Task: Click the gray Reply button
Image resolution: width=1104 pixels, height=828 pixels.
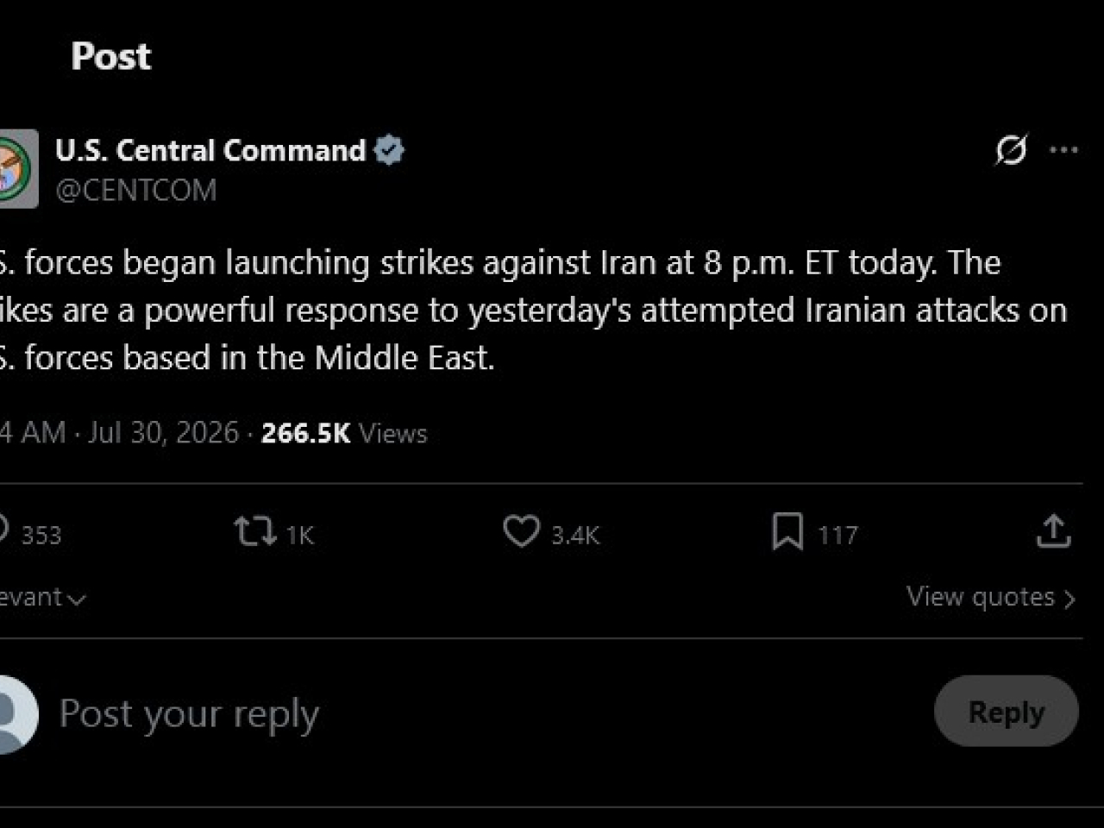Action: 1006,712
